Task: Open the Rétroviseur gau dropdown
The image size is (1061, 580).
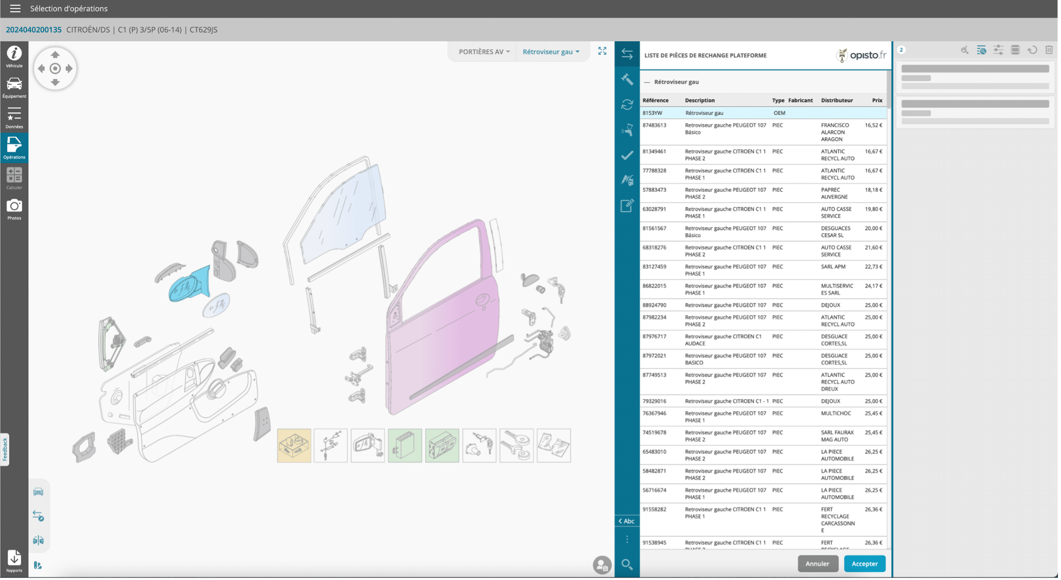Action: [551, 52]
